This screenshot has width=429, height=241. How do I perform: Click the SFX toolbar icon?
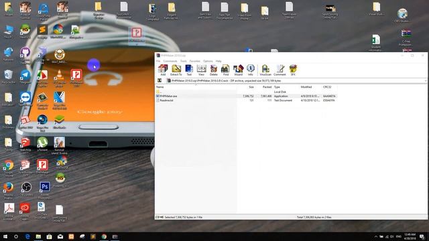click(293, 70)
